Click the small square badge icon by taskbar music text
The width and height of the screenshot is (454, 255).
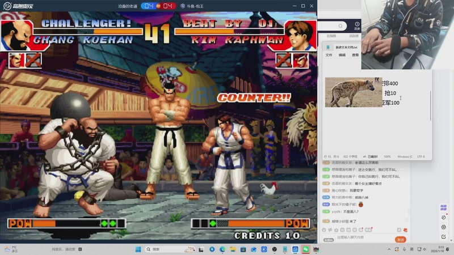tap(80, 249)
